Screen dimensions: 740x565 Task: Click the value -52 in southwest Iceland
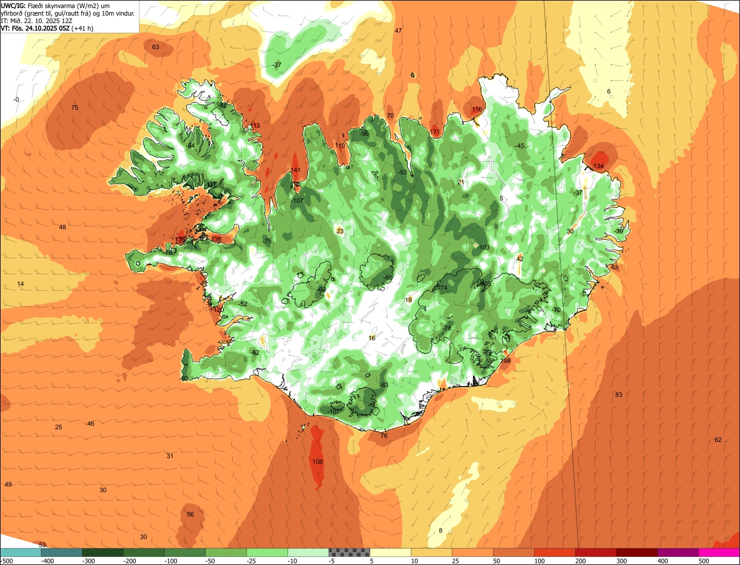(243, 304)
